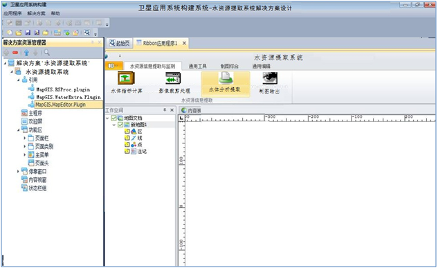Select the 状态栏组 tree item
Image resolution: width=438 pixels, height=268 pixels.
point(38,188)
